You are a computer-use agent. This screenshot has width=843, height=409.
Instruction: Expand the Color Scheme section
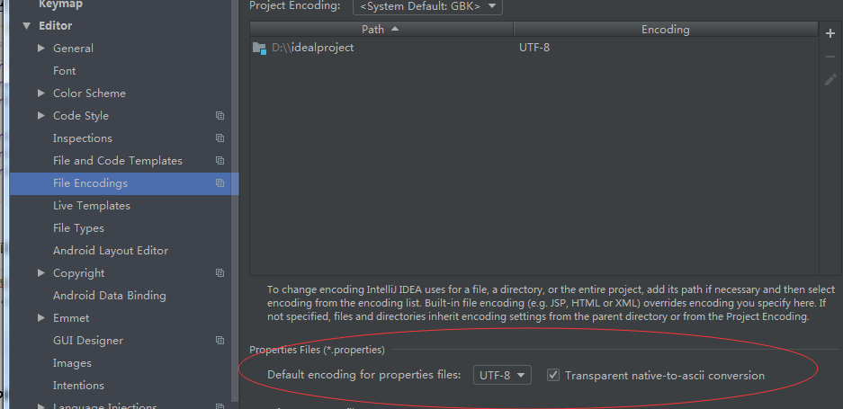[x=41, y=93]
